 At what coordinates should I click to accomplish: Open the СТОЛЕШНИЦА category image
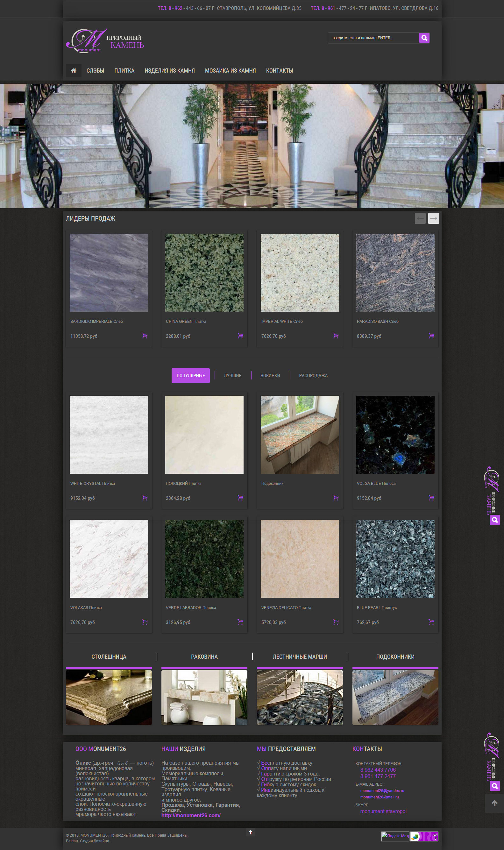109,698
